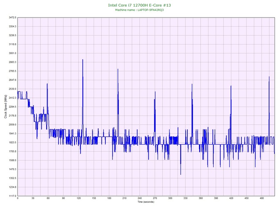Select the 210 time axis value

[125, 198]
